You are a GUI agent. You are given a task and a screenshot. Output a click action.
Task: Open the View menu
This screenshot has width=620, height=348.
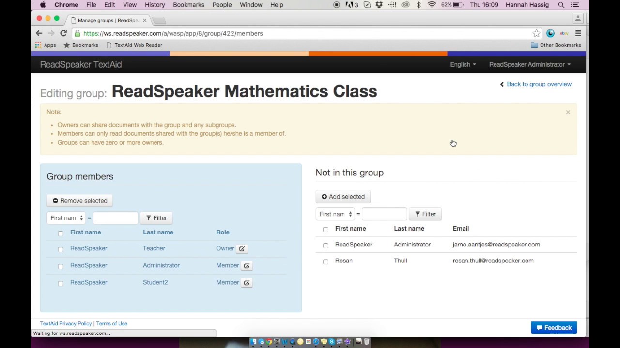coord(130,5)
